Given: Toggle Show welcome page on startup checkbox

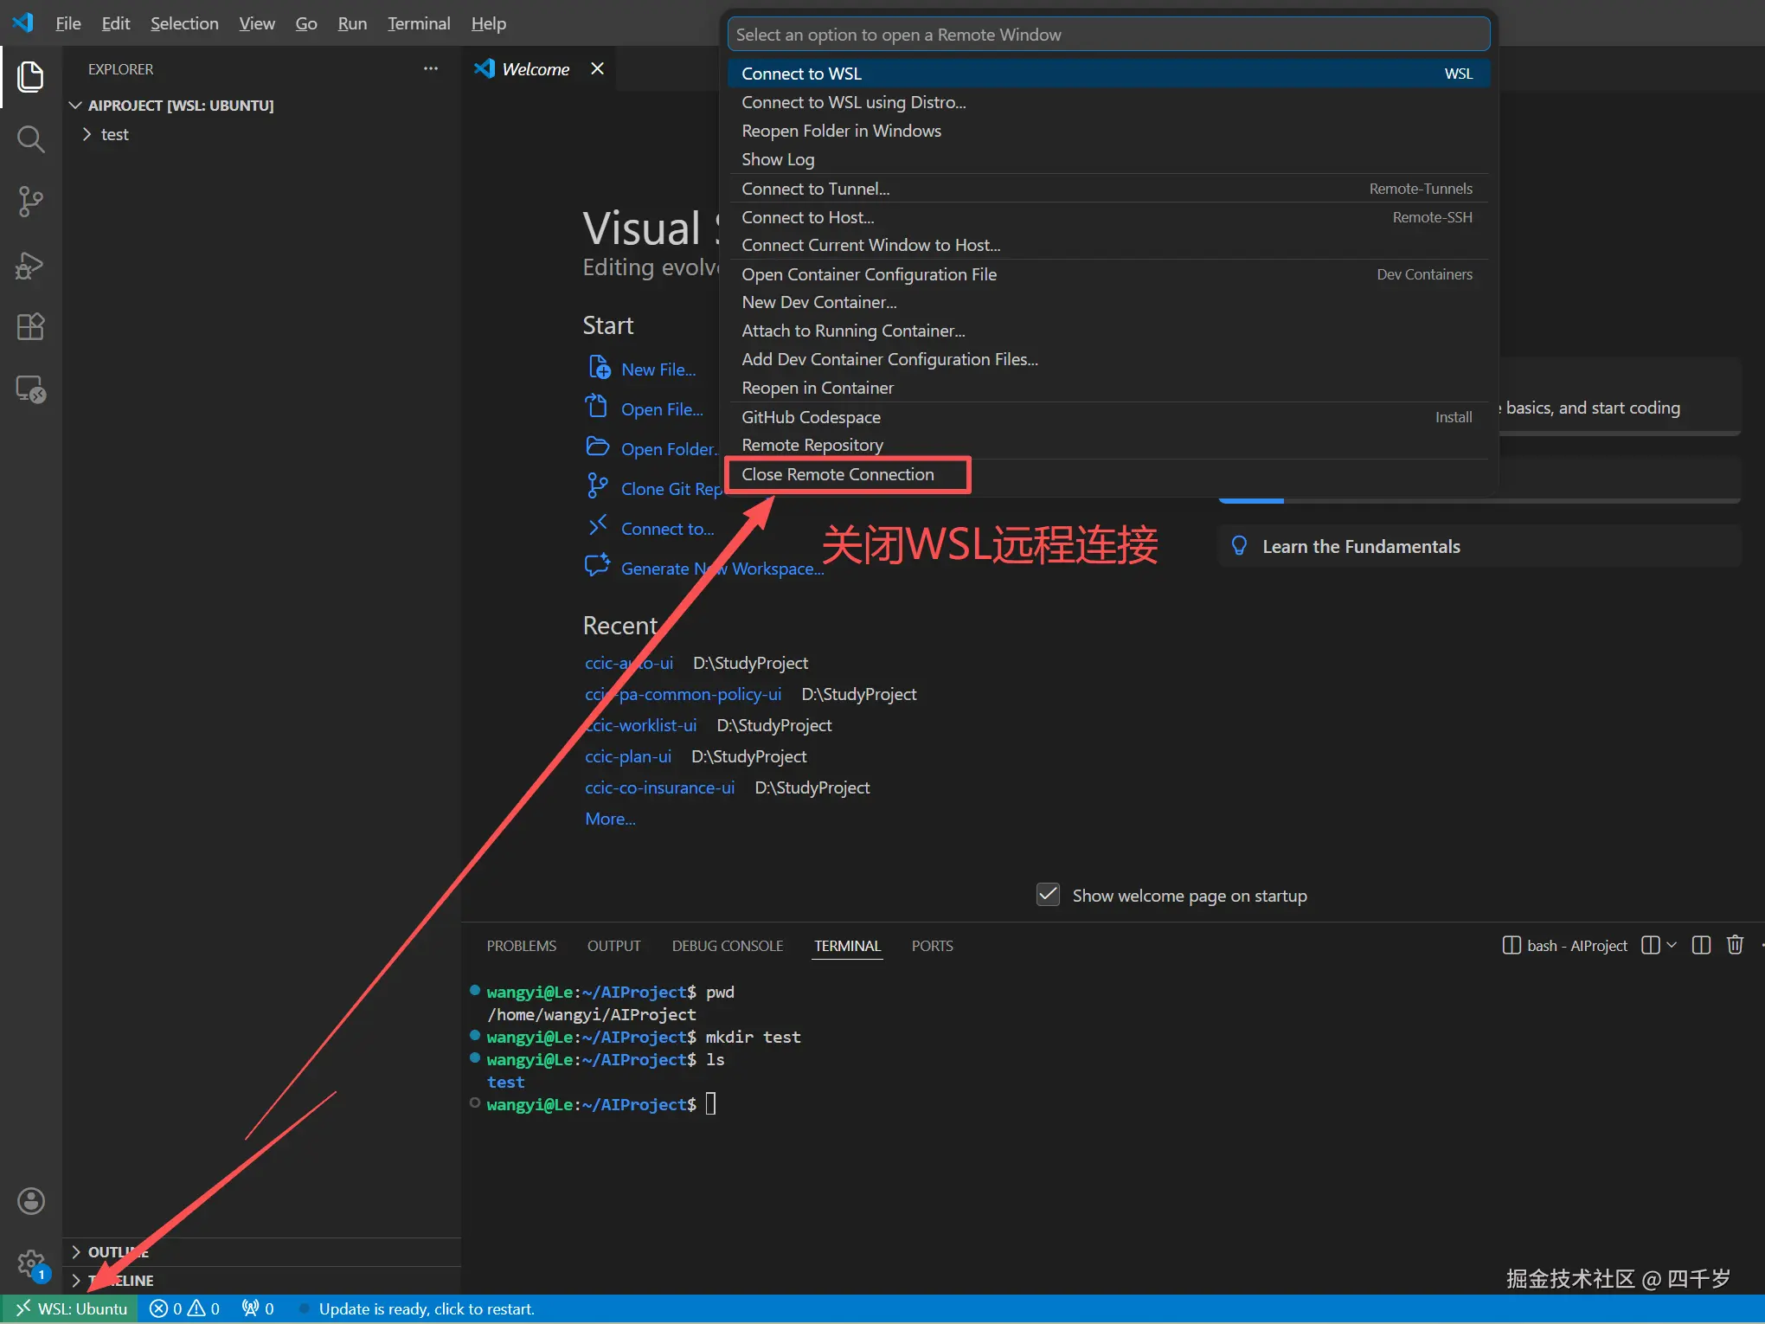Looking at the screenshot, I should click(1048, 895).
